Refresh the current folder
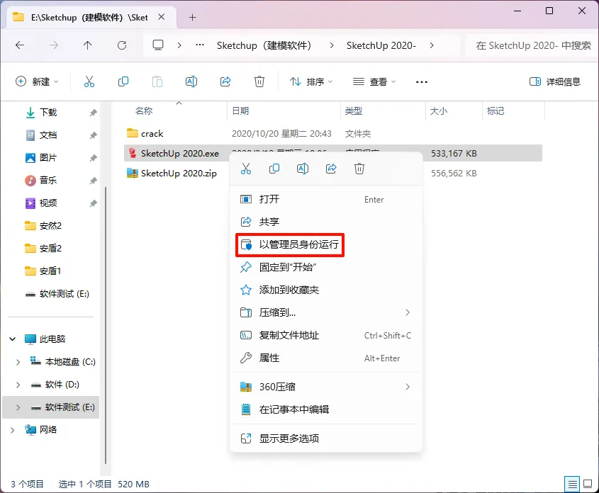The width and height of the screenshot is (599, 493). [122, 45]
